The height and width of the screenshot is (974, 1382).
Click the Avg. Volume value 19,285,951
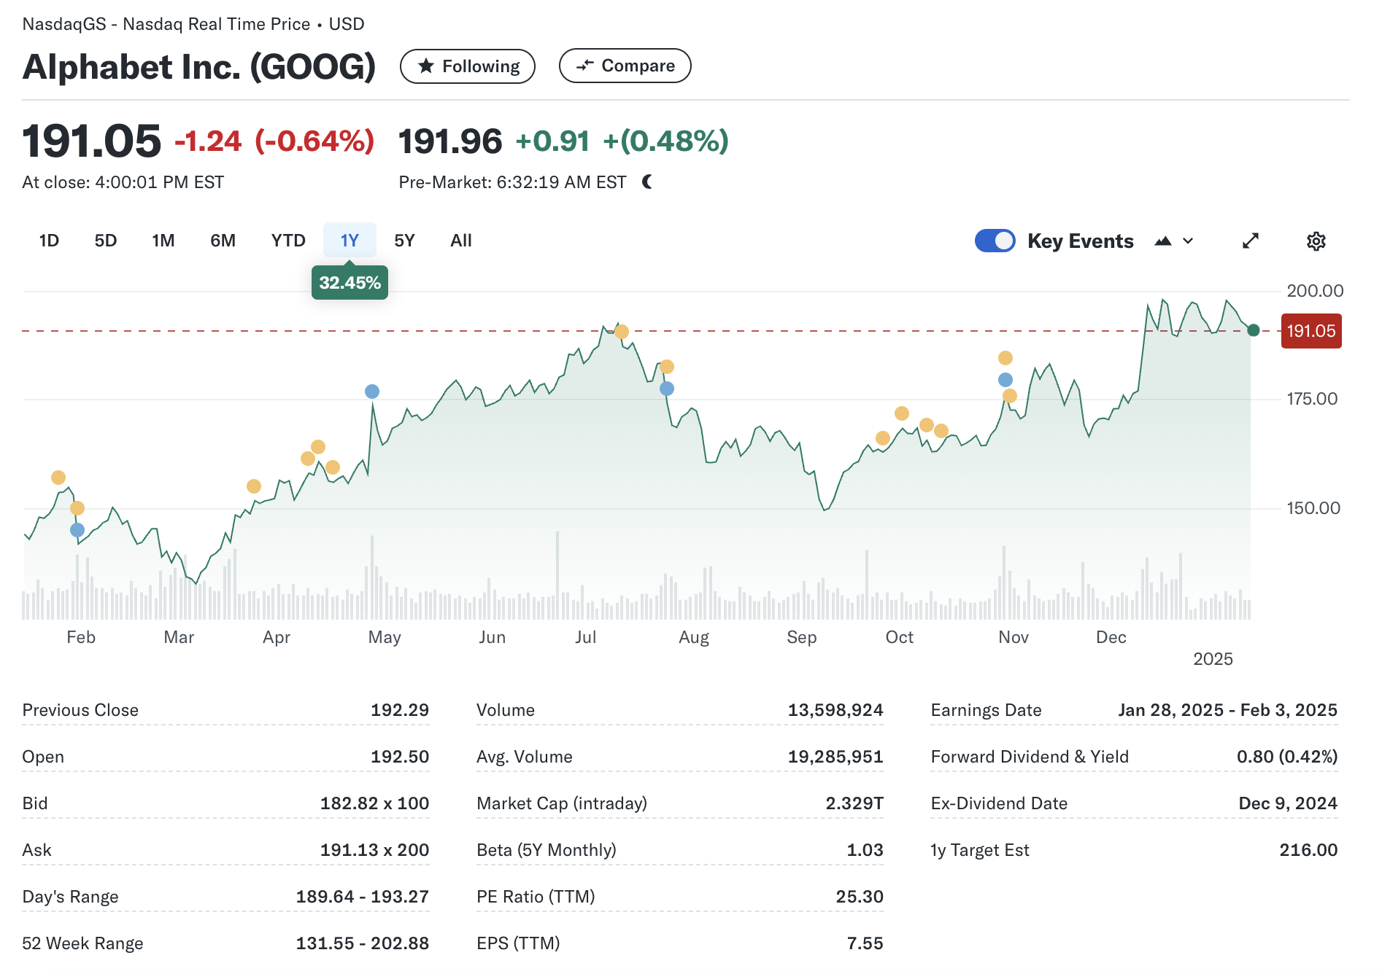835,757
